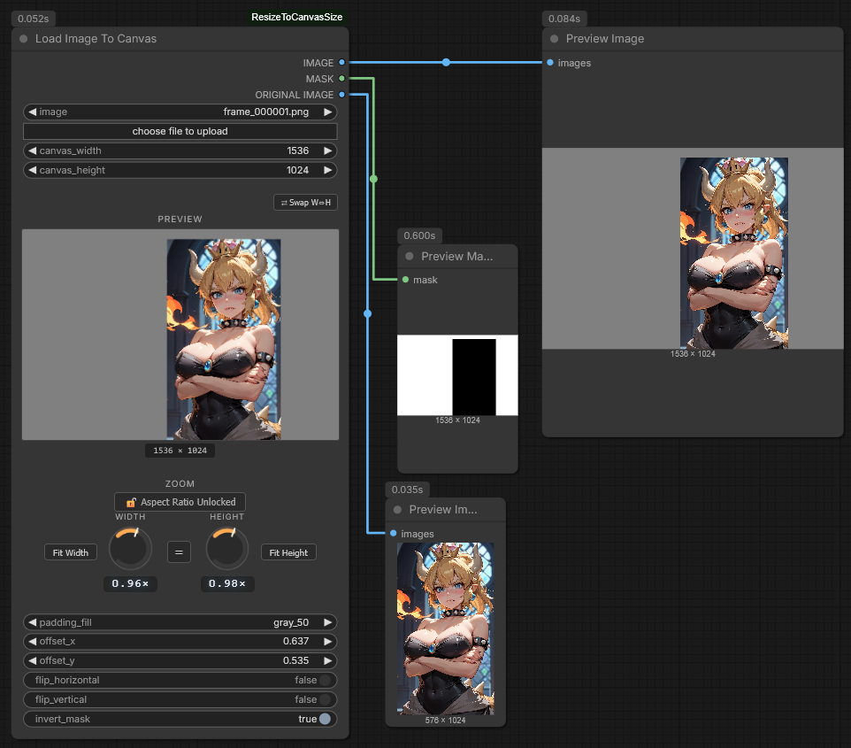
Task: Switch padding_fill to next option
Action: click(327, 622)
